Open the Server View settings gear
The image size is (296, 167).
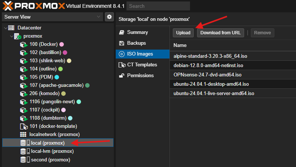point(109,17)
